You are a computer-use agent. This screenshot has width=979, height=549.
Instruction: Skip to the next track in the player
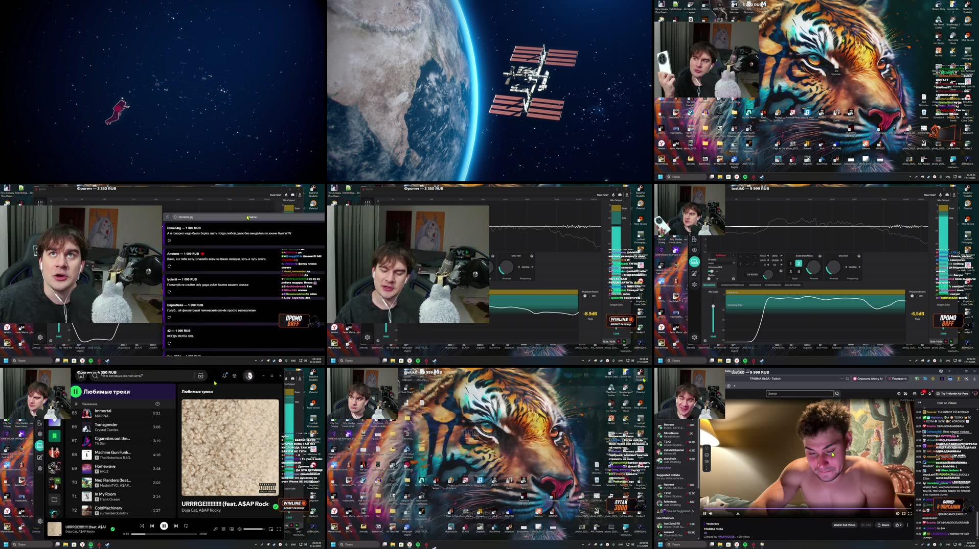pyautogui.click(x=176, y=527)
